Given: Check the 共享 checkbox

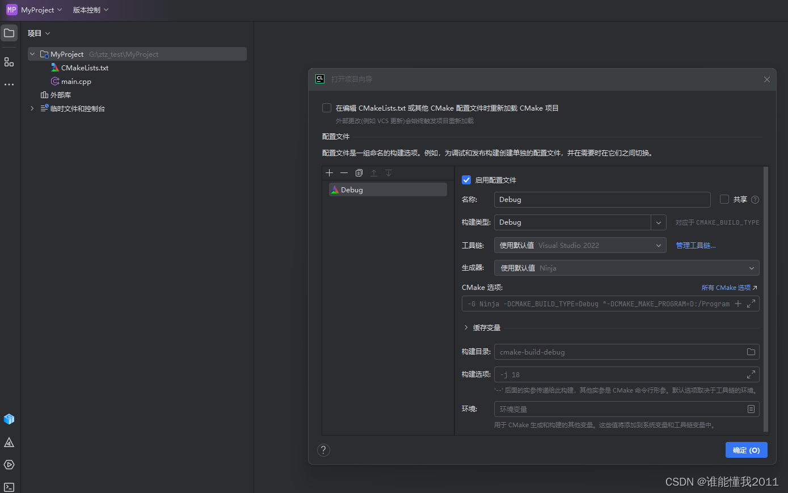Looking at the screenshot, I should pyautogui.click(x=724, y=199).
